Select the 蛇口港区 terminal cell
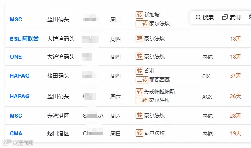 [58, 133]
